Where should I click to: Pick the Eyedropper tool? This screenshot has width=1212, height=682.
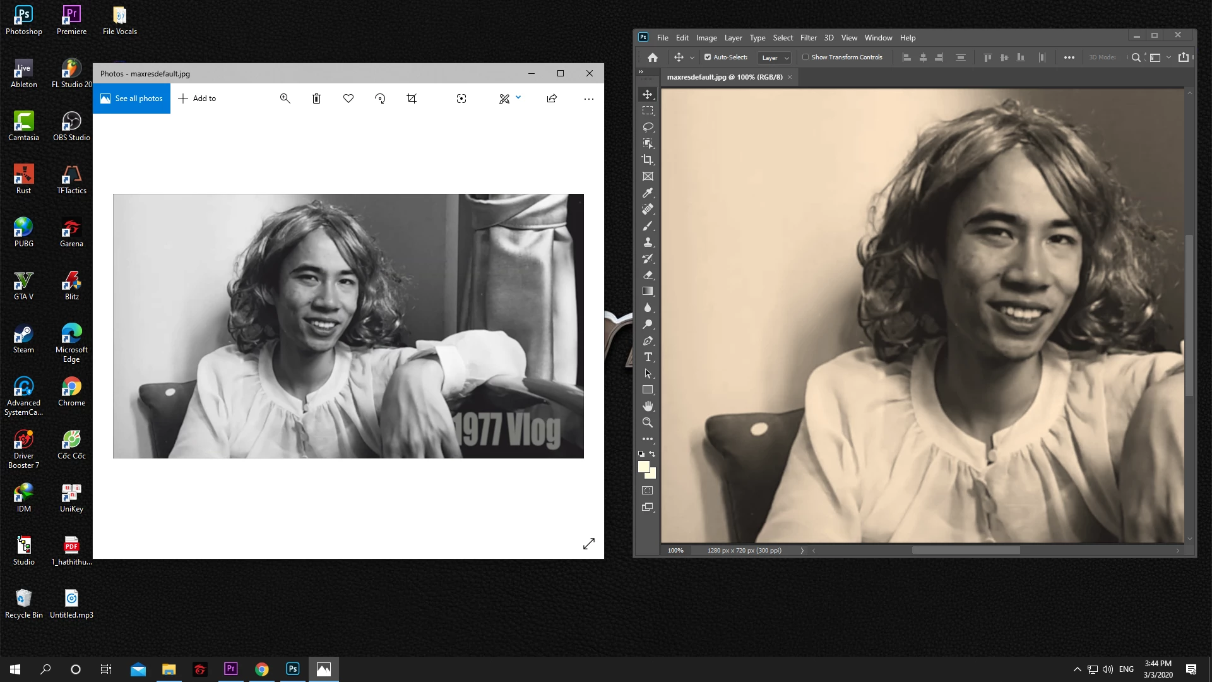648,193
